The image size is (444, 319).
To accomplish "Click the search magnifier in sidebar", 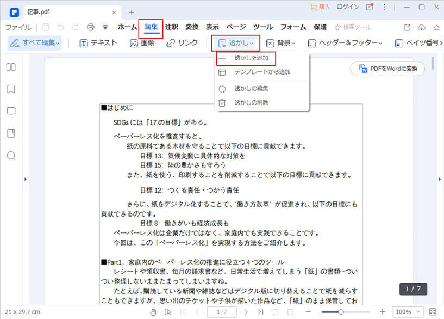I will point(10,156).
